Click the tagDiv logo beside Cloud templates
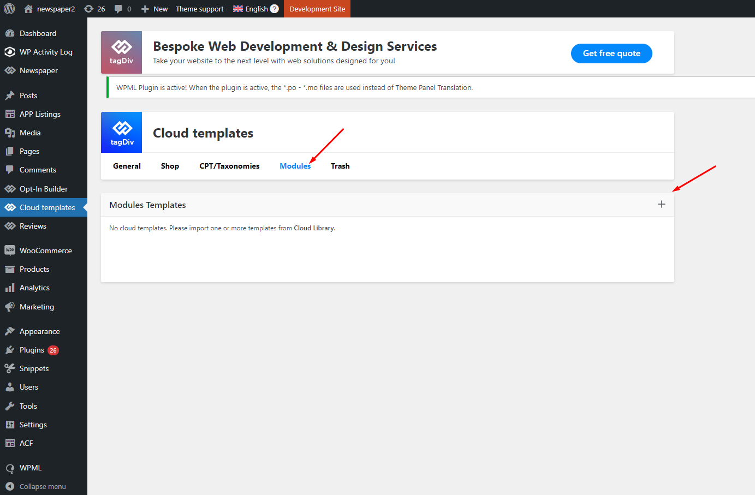The height and width of the screenshot is (495, 755). (x=122, y=132)
